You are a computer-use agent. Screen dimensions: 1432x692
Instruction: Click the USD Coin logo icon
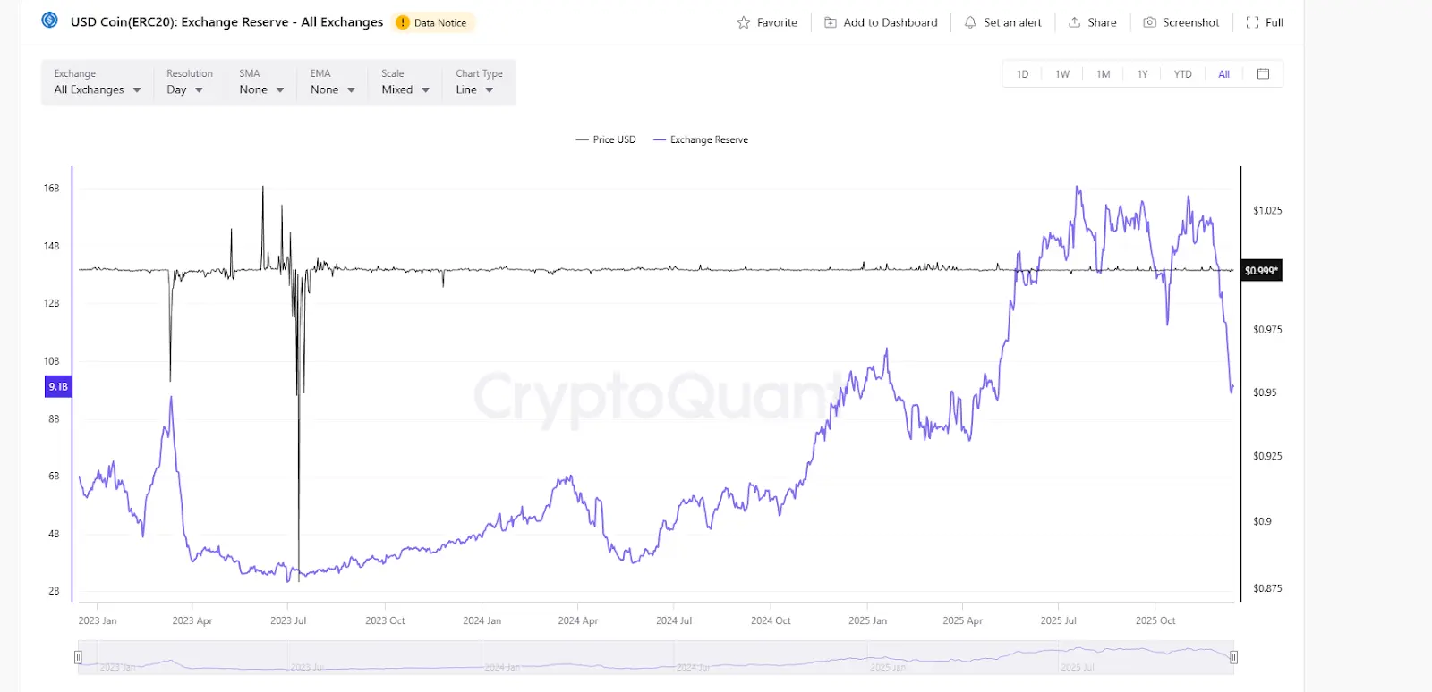pyautogui.click(x=50, y=21)
